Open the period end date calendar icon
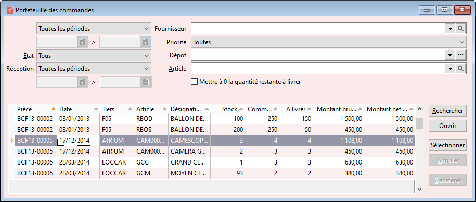Screen dimensions: 476x202 point(146,42)
